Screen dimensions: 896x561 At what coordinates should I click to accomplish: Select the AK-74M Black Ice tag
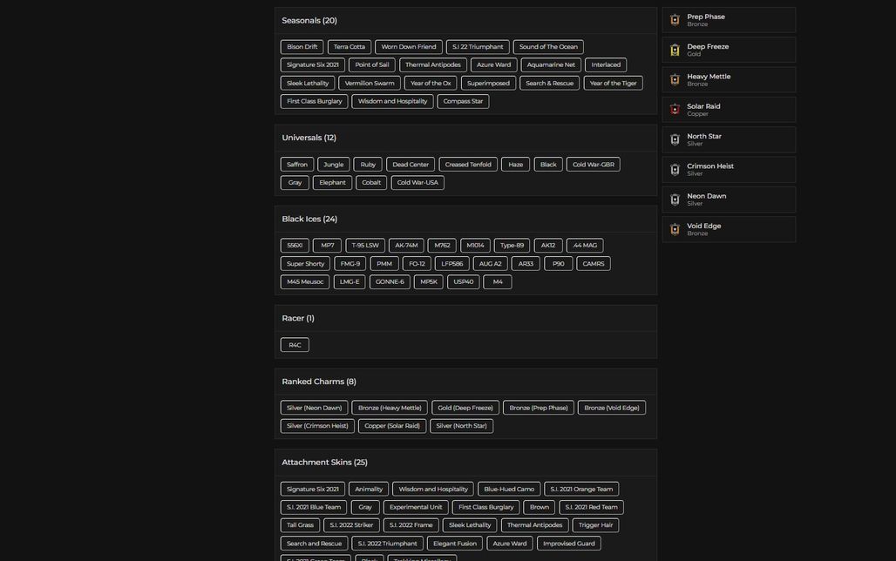click(x=406, y=246)
